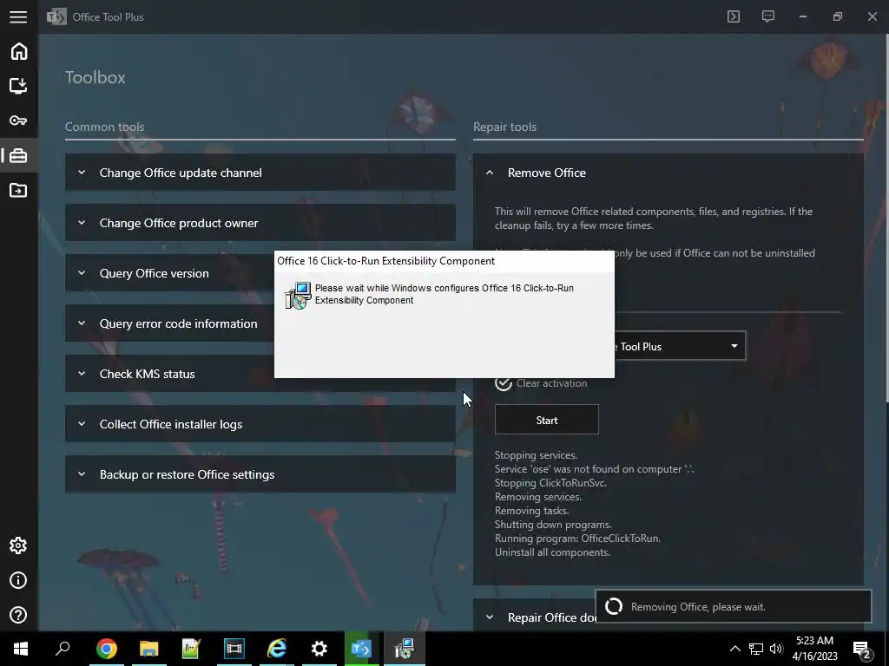Image resolution: width=889 pixels, height=666 pixels.
Task: Open the hamburger navigation menu
Action: 18,16
